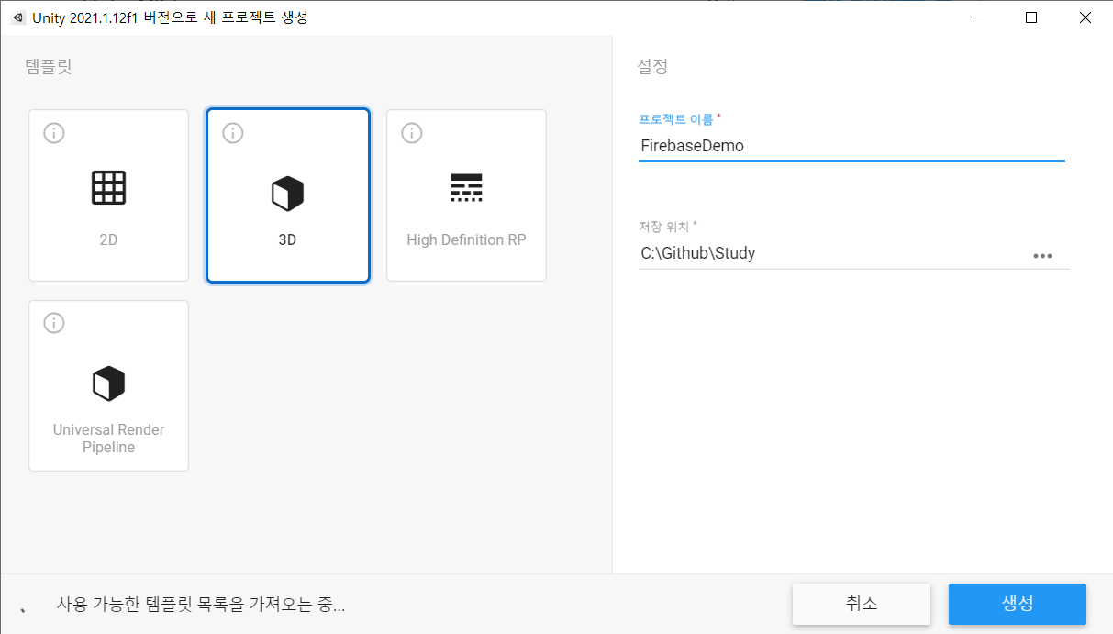Screen dimensions: 1113x634
Task: Click the 템플릿 heading text
Action: [49, 66]
